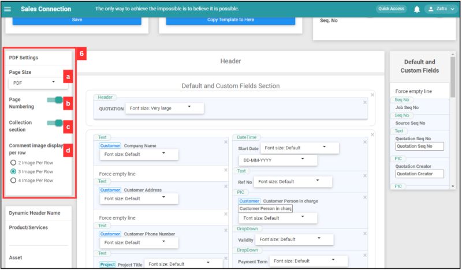This screenshot has height=270, width=462.
Task: Open the Page Size PDF dropdown
Action: tap(38, 83)
